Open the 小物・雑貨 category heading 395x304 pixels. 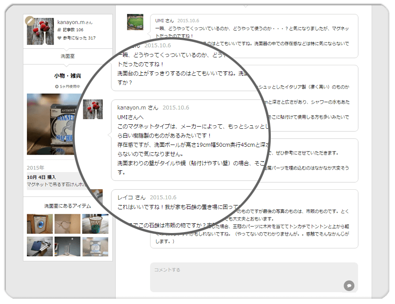click(68, 76)
